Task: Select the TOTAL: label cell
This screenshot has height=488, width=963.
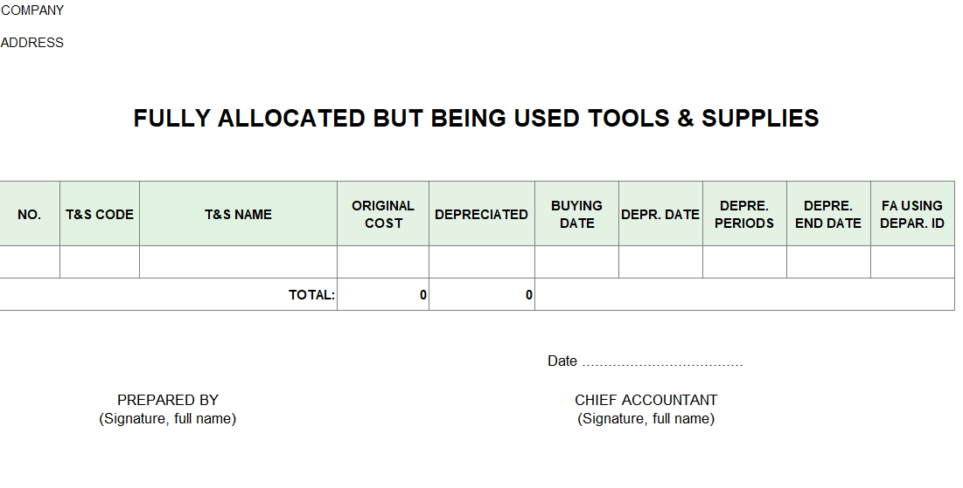Action: (x=311, y=295)
